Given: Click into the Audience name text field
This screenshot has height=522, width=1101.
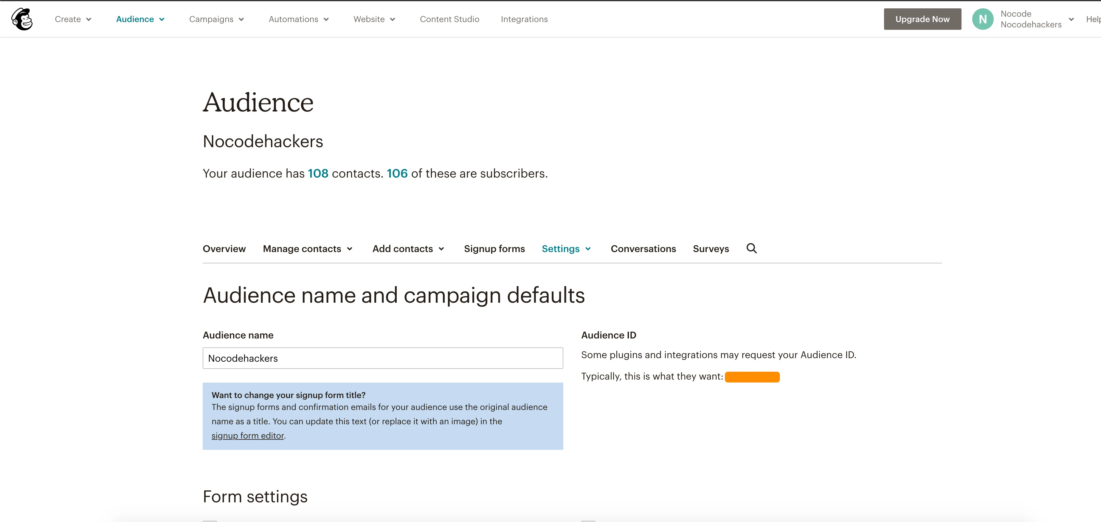Looking at the screenshot, I should coord(382,358).
